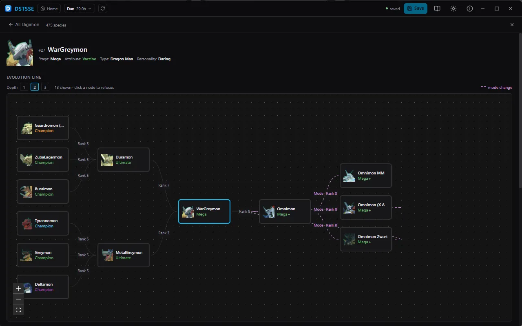Click the Daring personality value
The height and width of the screenshot is (326, 522).
[x=164, y=59]
